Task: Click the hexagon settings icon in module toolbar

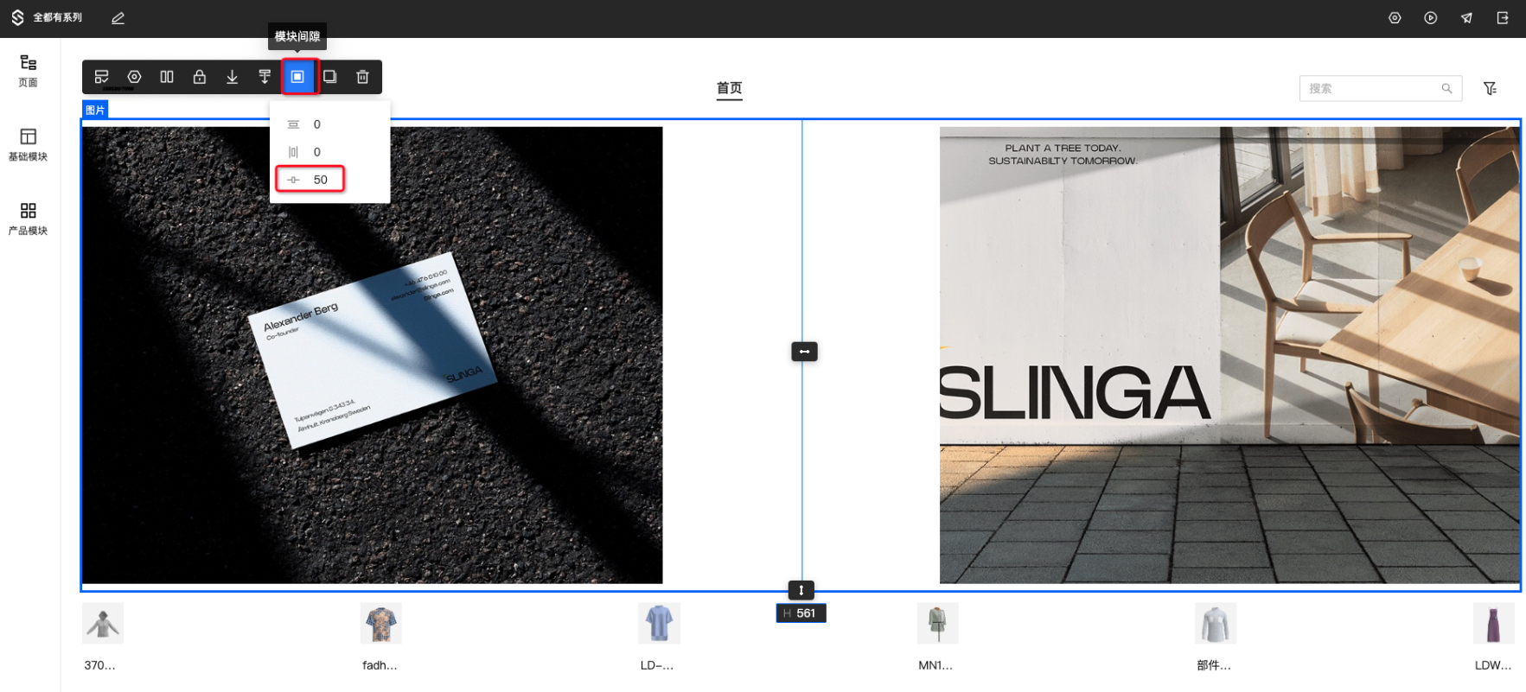Action: [x=134, y=77]
